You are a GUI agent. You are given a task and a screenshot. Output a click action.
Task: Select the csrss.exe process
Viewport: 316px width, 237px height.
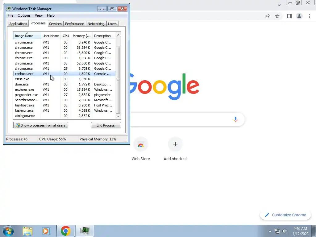click(64, 79)
